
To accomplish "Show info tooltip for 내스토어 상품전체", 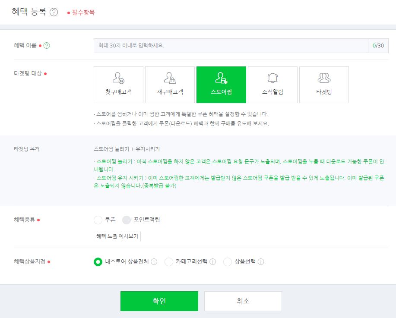I will (x=154, y=262).
